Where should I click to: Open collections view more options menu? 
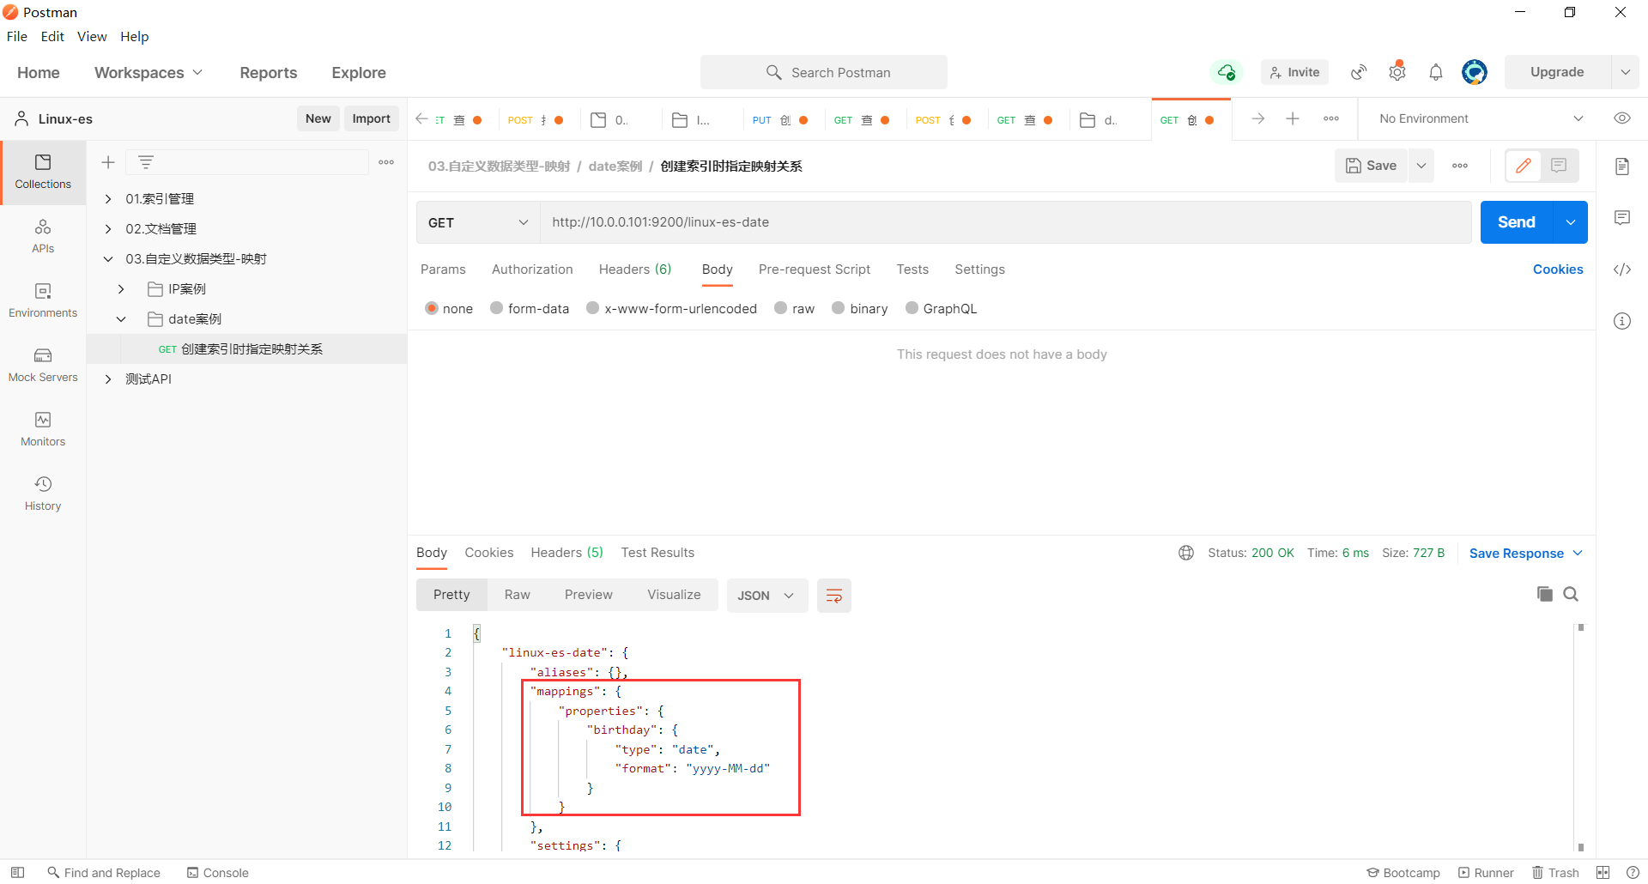pyautogui.click(x=386, y=162)
